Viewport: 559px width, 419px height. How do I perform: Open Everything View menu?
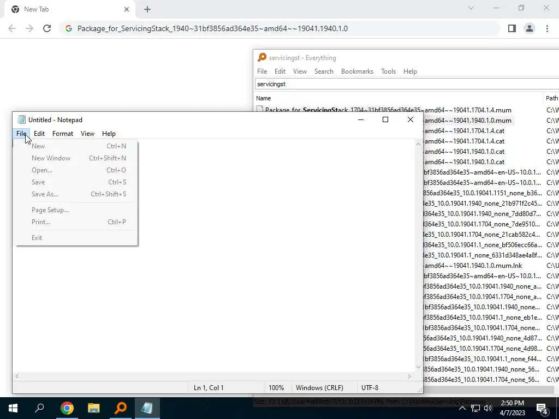300,71
